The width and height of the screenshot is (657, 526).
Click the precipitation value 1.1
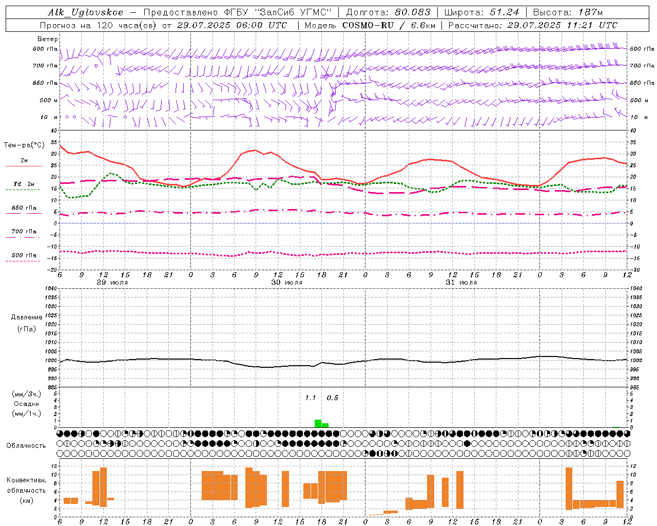pos(311,398)
